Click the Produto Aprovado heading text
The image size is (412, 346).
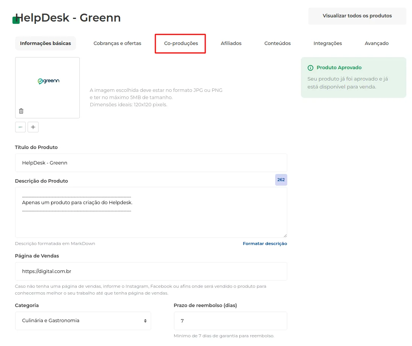click(x=339, y=68)
